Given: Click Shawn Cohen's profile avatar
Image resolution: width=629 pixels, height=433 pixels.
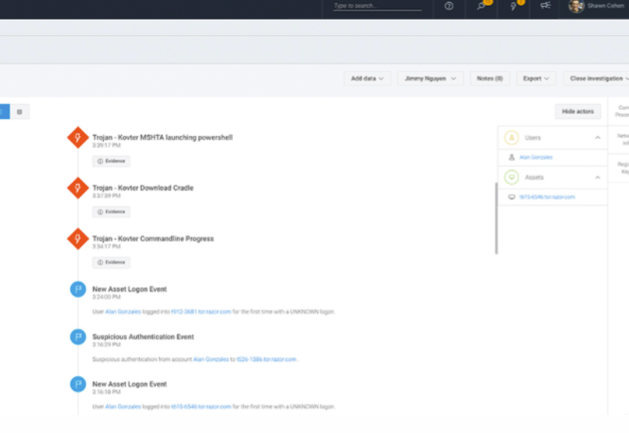Looking at the screenshot, I should pyautogui.click(x=576, y=7).
